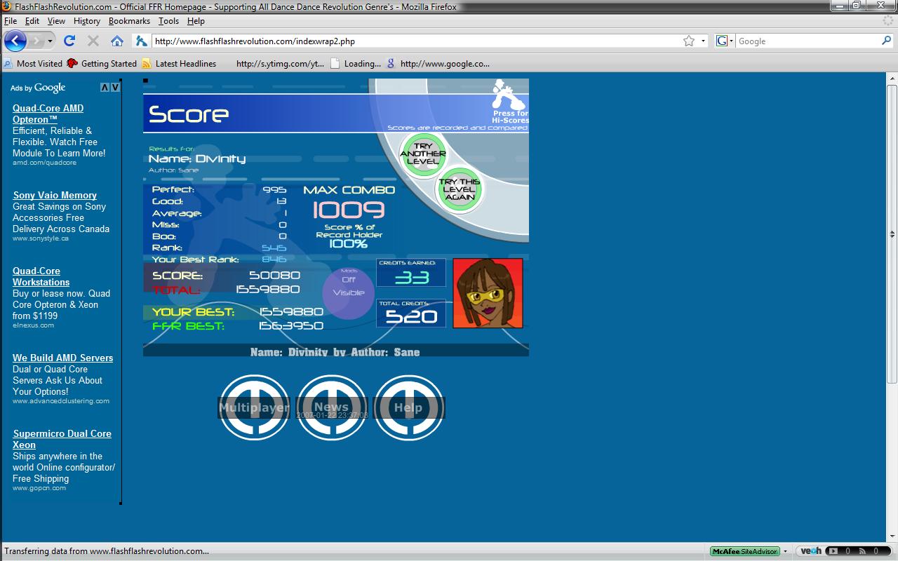This screenshot has width=898, height=561.
Task: Restore down the Firefox window
Action: [857, 6]
